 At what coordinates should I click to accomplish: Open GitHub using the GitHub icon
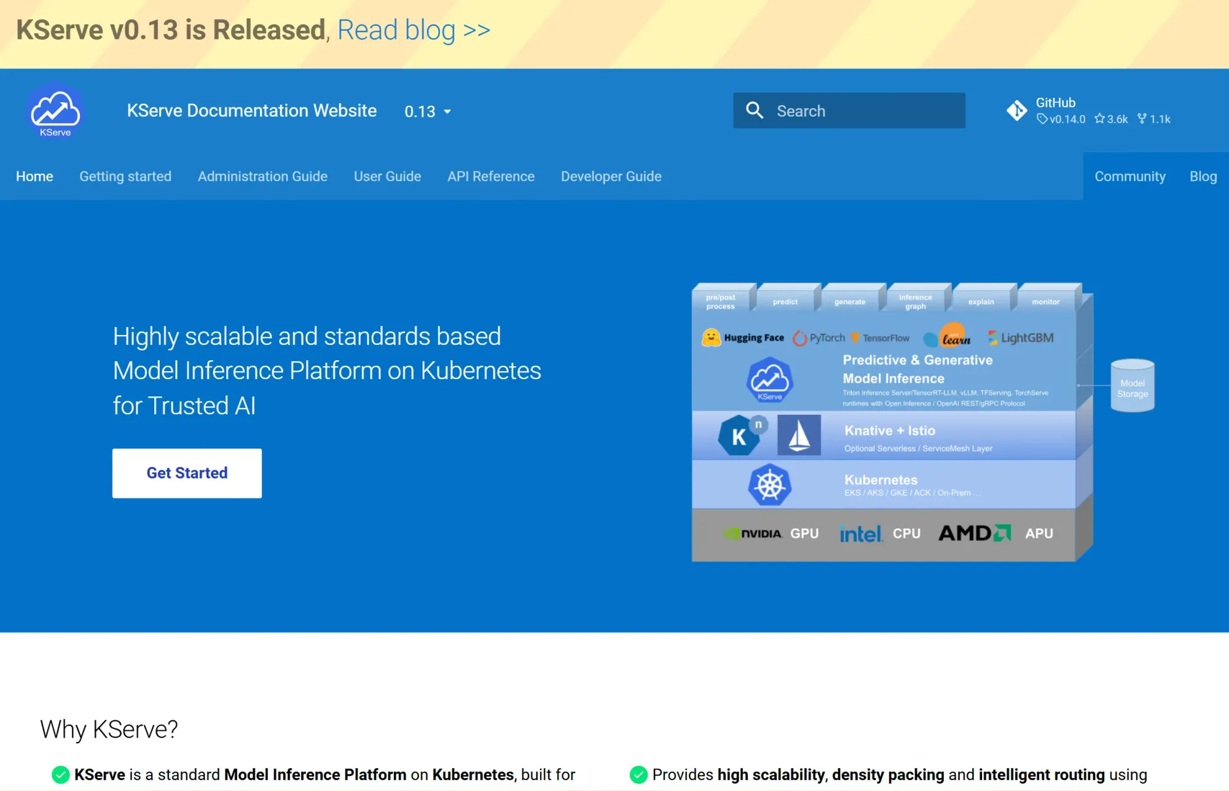[1018, 109]
